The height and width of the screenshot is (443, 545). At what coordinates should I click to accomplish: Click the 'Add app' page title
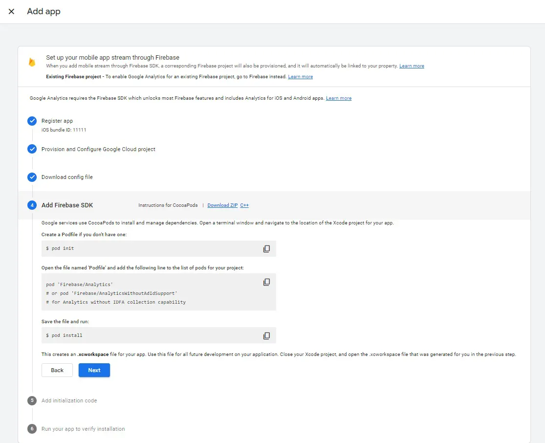[x=44, y=11]
